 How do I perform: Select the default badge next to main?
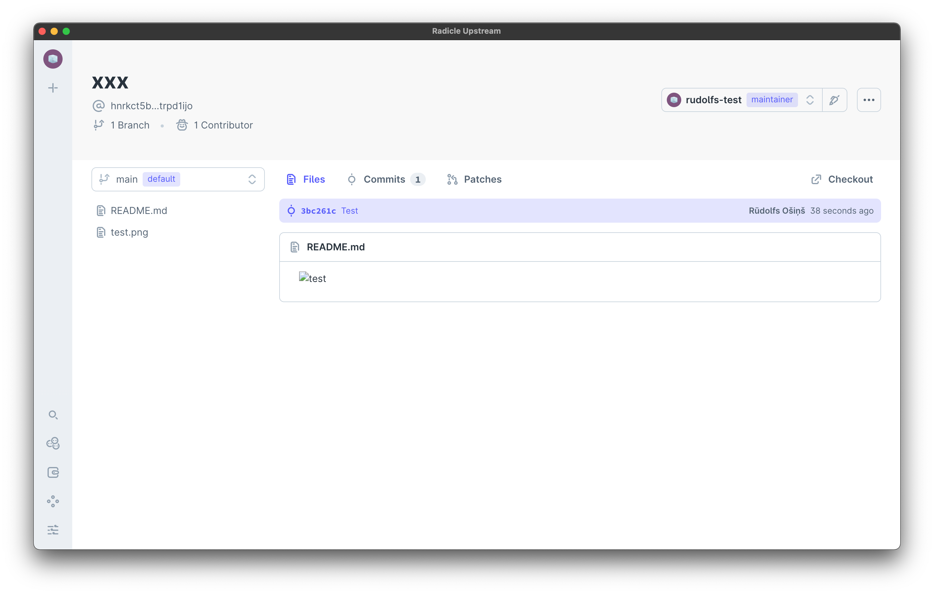[x=161, y=179]
